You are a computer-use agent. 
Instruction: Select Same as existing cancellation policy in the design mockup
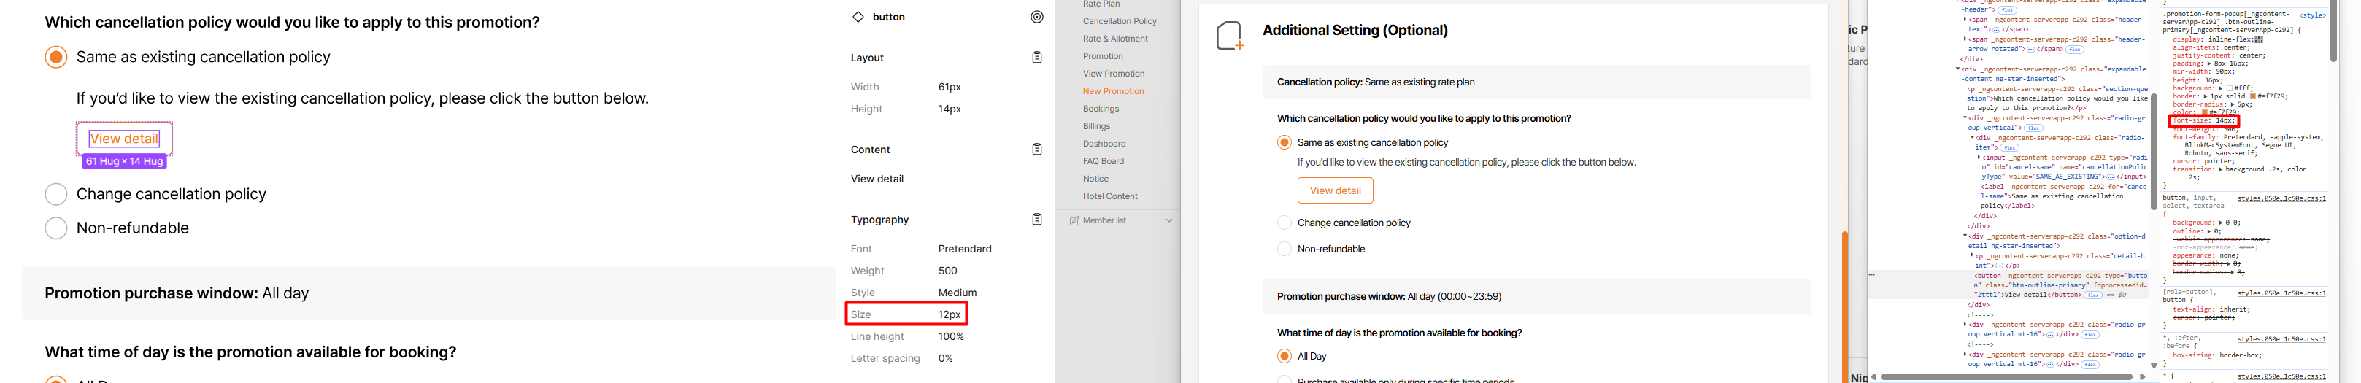tap(56, 57)
